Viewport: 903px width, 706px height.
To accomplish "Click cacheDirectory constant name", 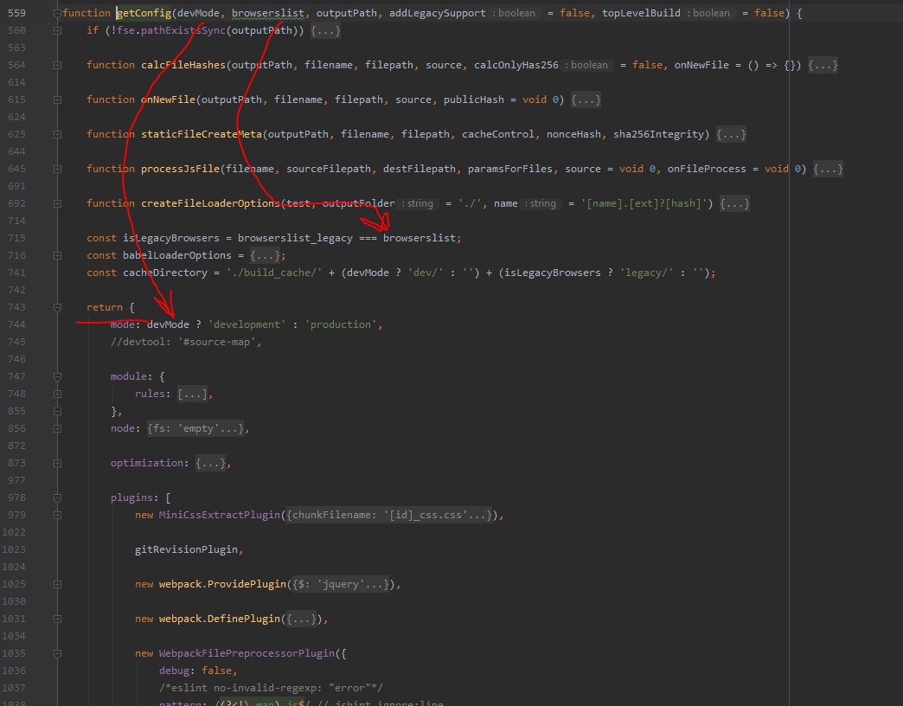I will coord(164,273).
